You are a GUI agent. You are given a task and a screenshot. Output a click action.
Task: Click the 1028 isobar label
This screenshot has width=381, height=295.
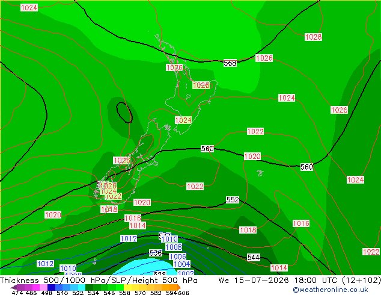pos(314,37)
